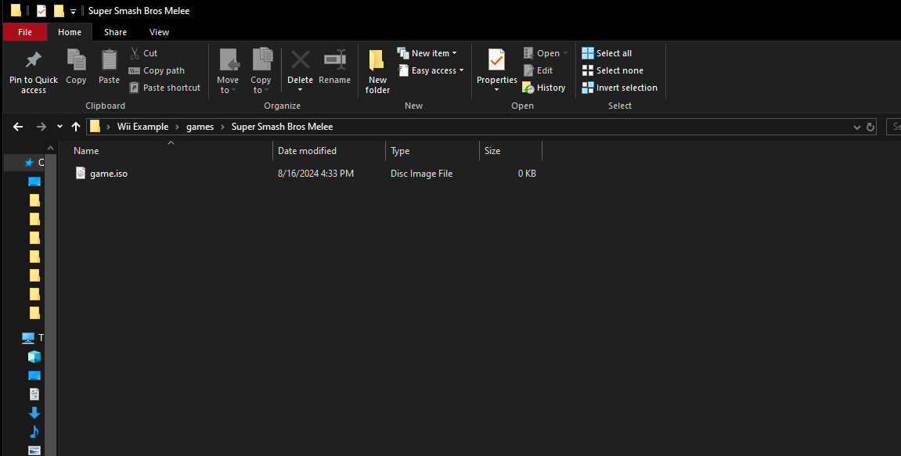901x456 pixels.
Task: Create a New folder
Action: point(377,71)
